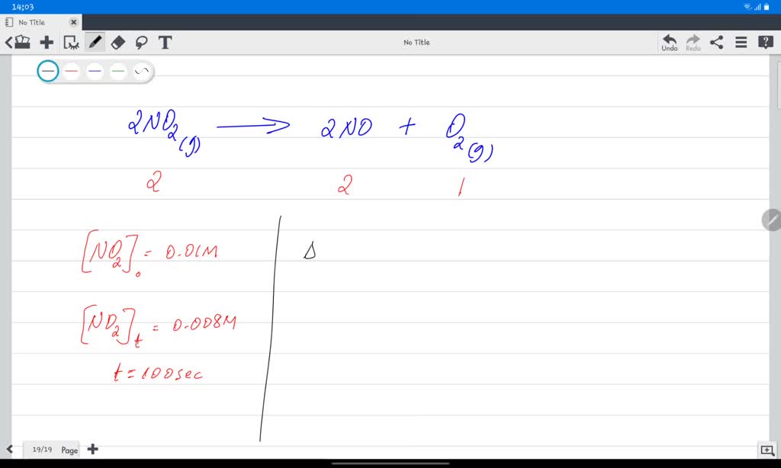Select the Eraser tool
Viewport: 781px width, 468px height.
(x=117, y=42)
